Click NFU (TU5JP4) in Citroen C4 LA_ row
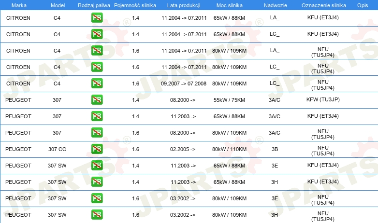Screen dimensions: 378x223 coord(323,52)
